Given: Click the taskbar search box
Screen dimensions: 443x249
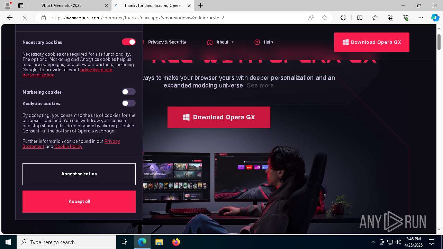Looking at the screenshot, I should [66, 242].
